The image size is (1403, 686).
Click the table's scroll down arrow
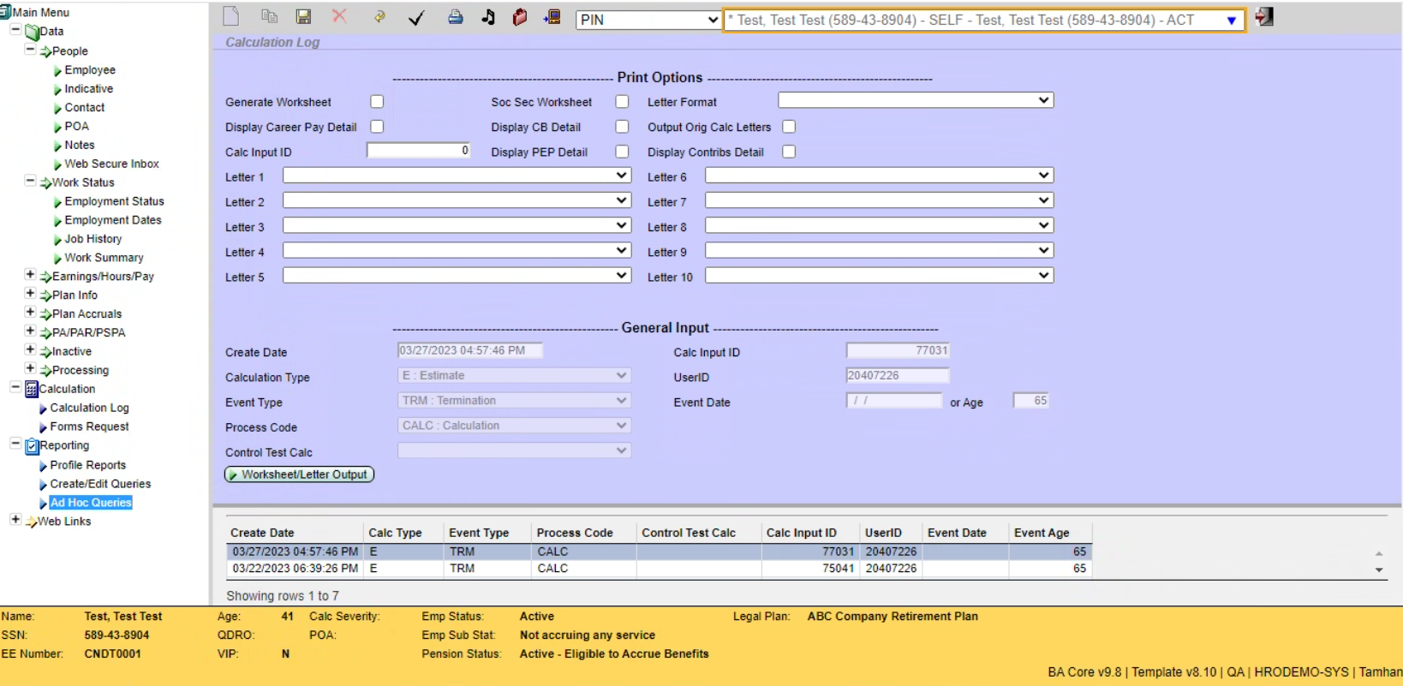click(1379, 570)
